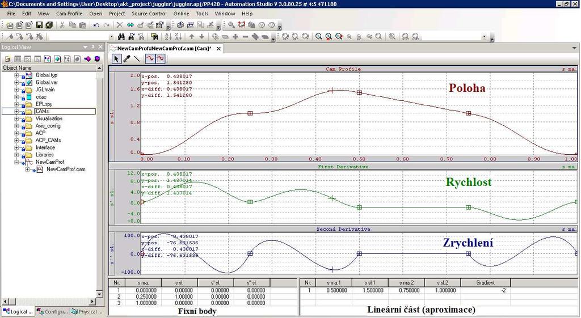Close the NewCamProf.cam editor tab
This screenshot has width=581, height=318.
point(218,49)
